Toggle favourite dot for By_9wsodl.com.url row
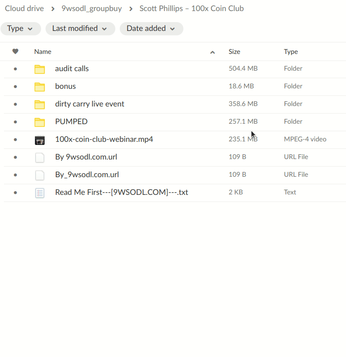Screen dimensions: 346x357 (x=15, y=175)
